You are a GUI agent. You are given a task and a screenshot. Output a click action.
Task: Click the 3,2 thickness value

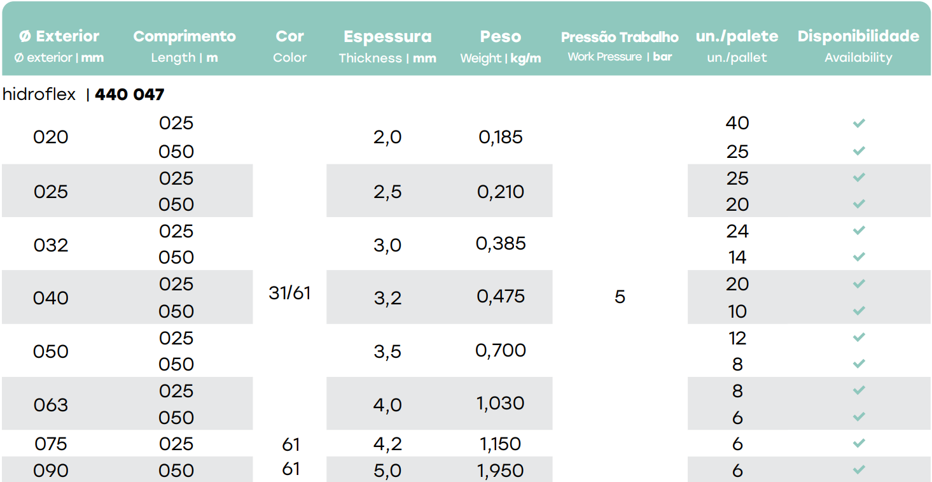pyautogui.click(x=387, y=297)
